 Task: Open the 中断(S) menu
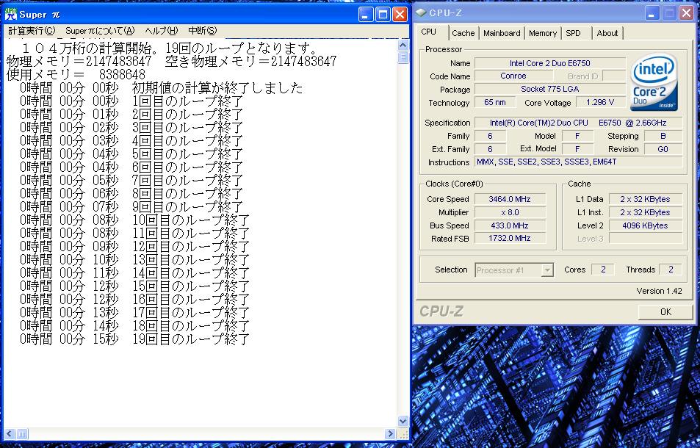202,30
